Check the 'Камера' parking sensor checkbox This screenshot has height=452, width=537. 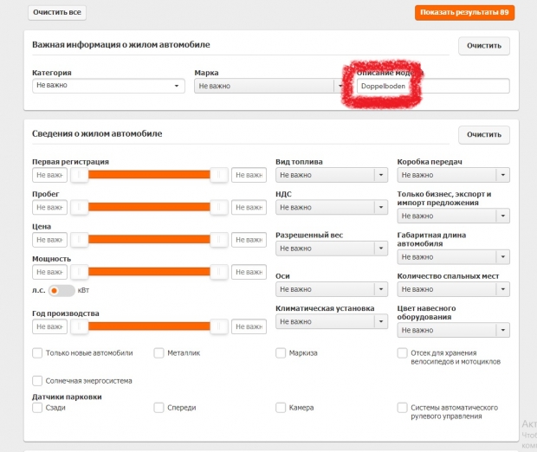point(281,407)
